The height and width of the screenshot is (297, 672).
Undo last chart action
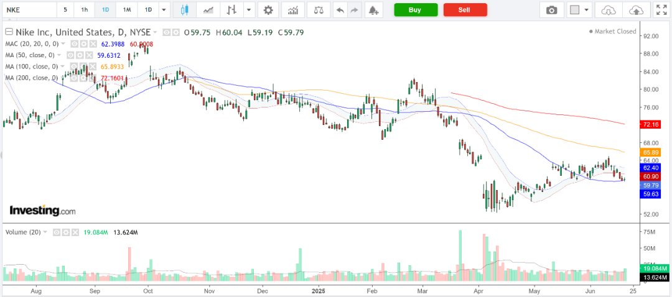[340, 10]
